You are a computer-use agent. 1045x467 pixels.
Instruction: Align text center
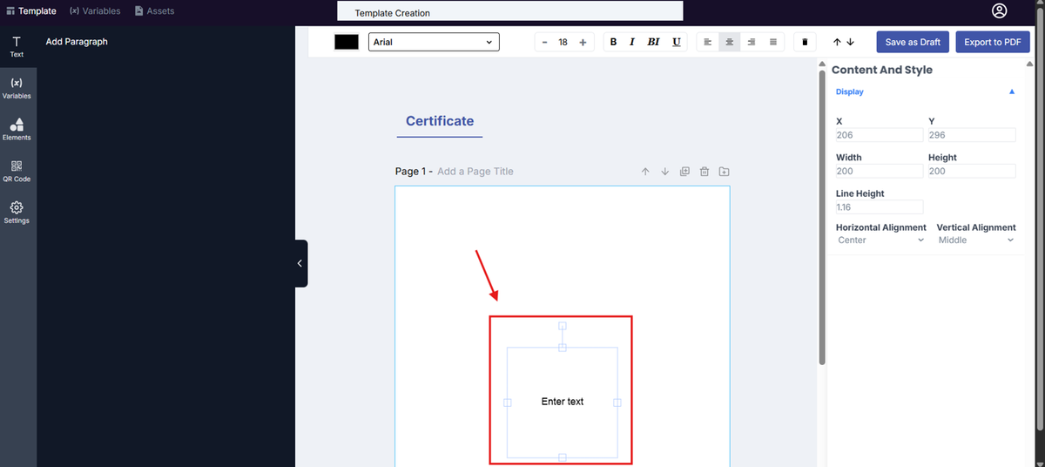[729, 42]
